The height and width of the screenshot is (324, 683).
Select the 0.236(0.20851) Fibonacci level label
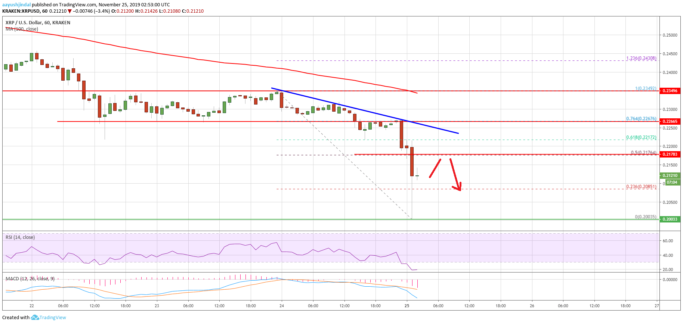point(641,187)
